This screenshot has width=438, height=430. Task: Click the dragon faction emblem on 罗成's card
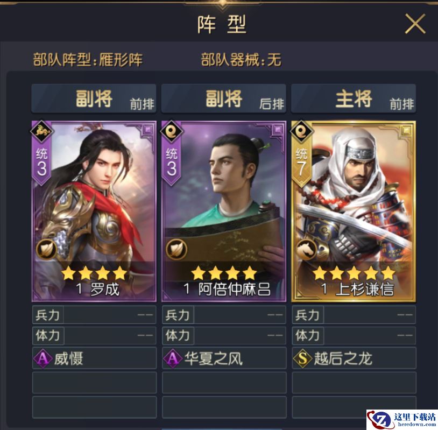(42, 131)
